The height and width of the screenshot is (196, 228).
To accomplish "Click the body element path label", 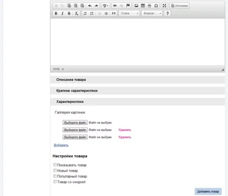I will click(56, 69).
